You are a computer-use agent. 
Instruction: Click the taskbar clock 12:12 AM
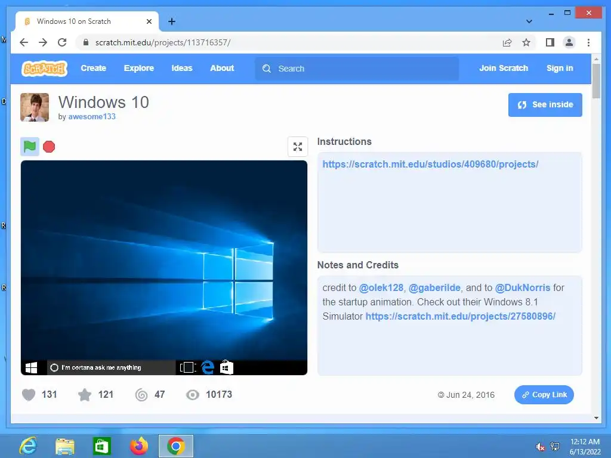click(x=585, y=442)
